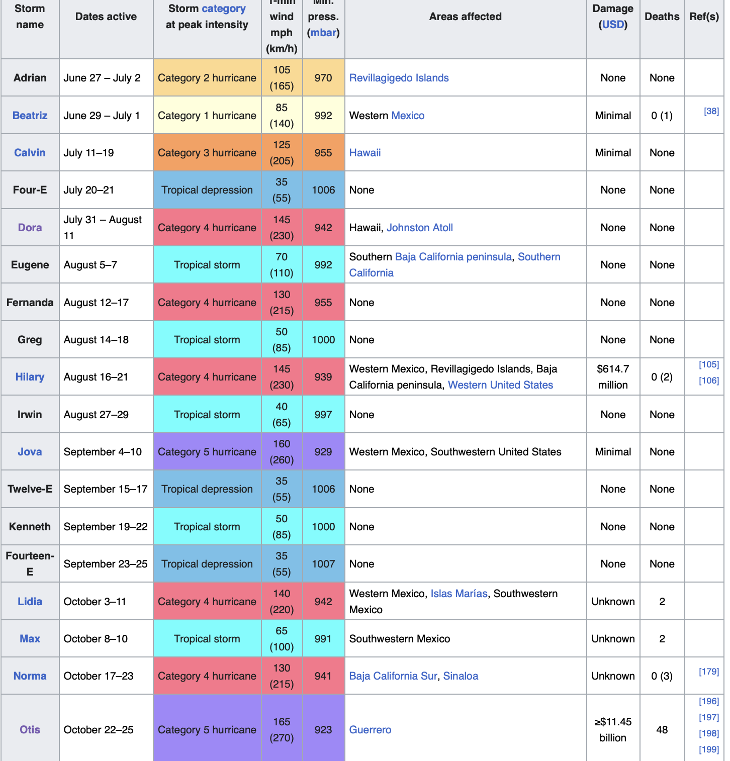Open the Norma storm link

coord(30,676)
